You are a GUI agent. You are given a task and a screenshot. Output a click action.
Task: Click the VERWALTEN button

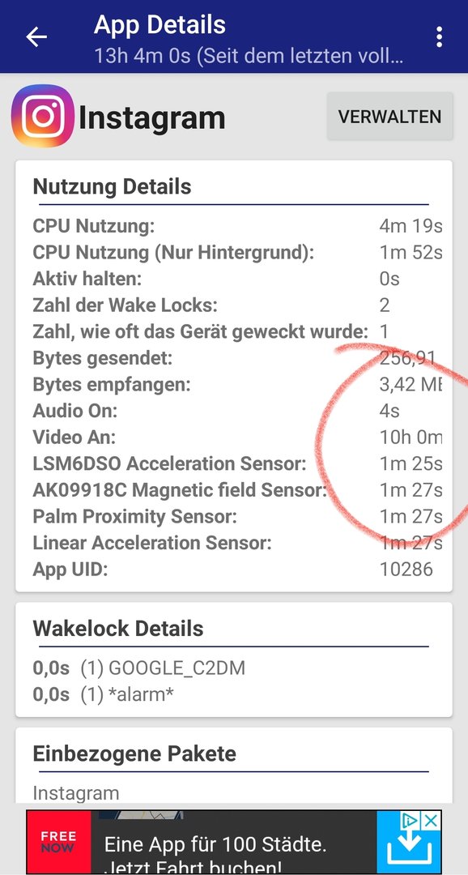[389, 116]
